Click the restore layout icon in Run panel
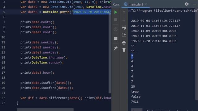 click(x=115, y=39)
